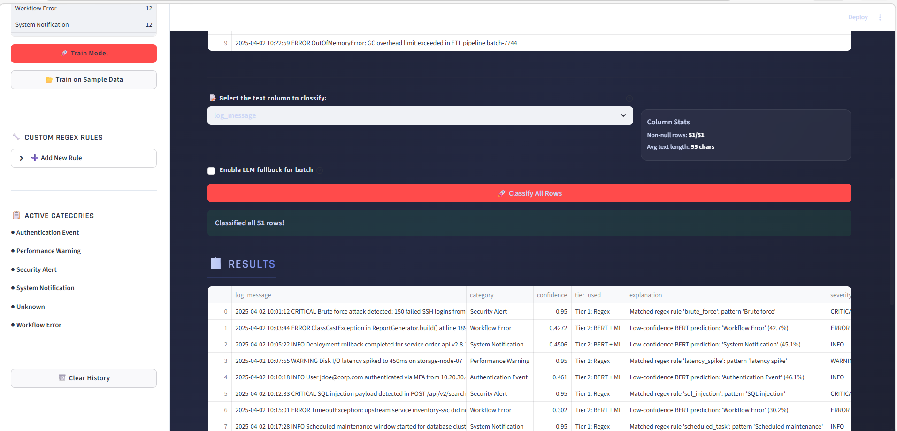Open the text column dropdown
The height and width of the screenshot is (431, 897).
tap(420, 115)
